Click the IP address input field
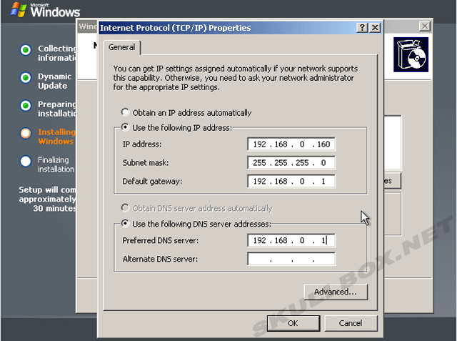This screenshot has height=341, width=457. click(291, 144)
